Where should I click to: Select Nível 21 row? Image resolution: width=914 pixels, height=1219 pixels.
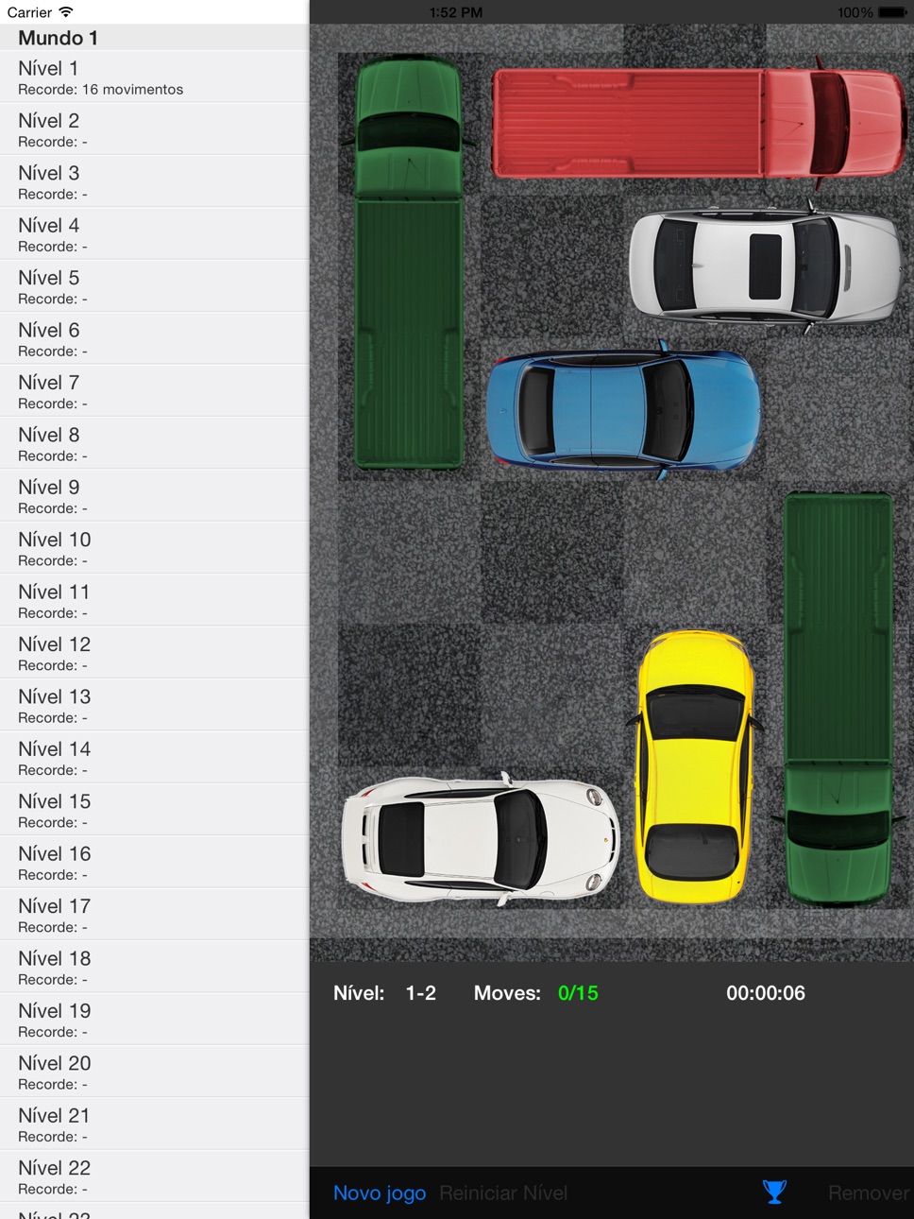[154, 1124]
